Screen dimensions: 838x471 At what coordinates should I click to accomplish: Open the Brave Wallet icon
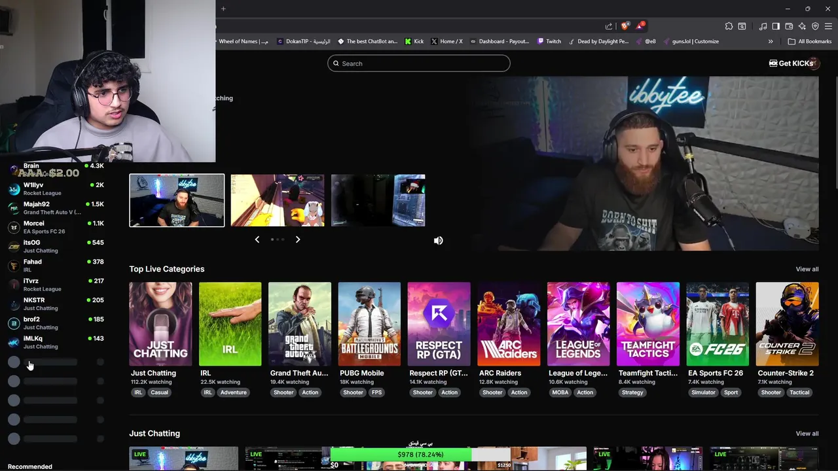(789, 26)
